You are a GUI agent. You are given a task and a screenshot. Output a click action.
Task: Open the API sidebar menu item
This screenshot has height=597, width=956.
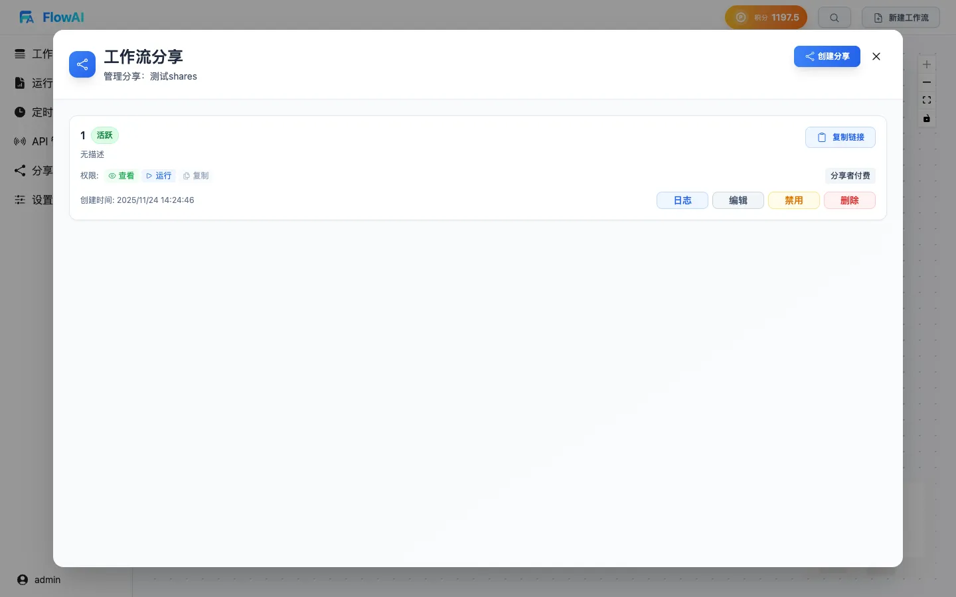(33, 141)
